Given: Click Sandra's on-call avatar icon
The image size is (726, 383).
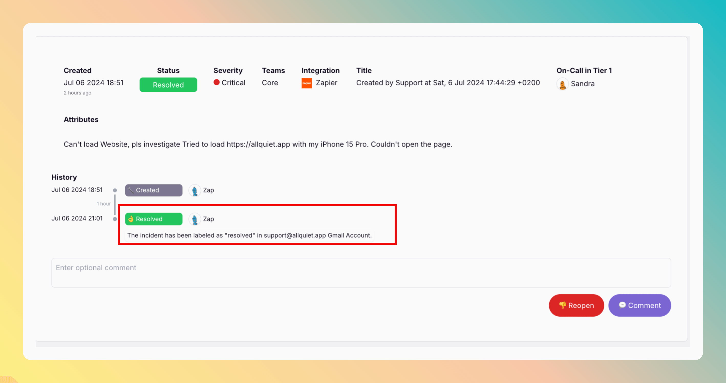Looking at the screenshot, I should point(562,84).
